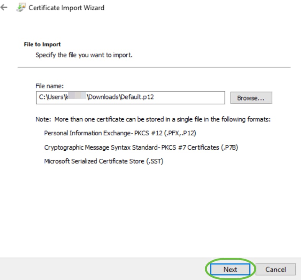Click the 'Specify the file you want to import' text

coord(84,55)
